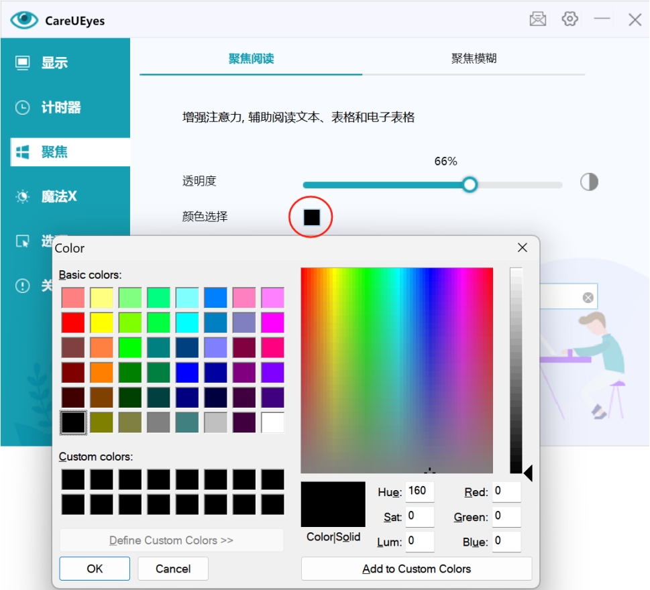Close the Color dialog with X
The height and width of the screenshot is (590, 650).
click(523, 248)
